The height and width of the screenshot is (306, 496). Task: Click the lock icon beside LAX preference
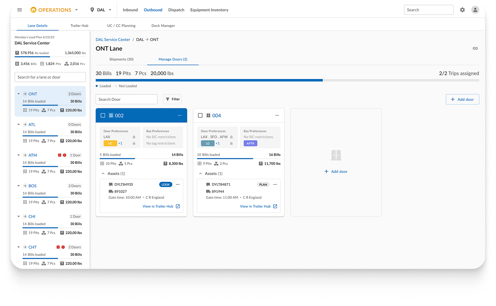coord(134,137)
